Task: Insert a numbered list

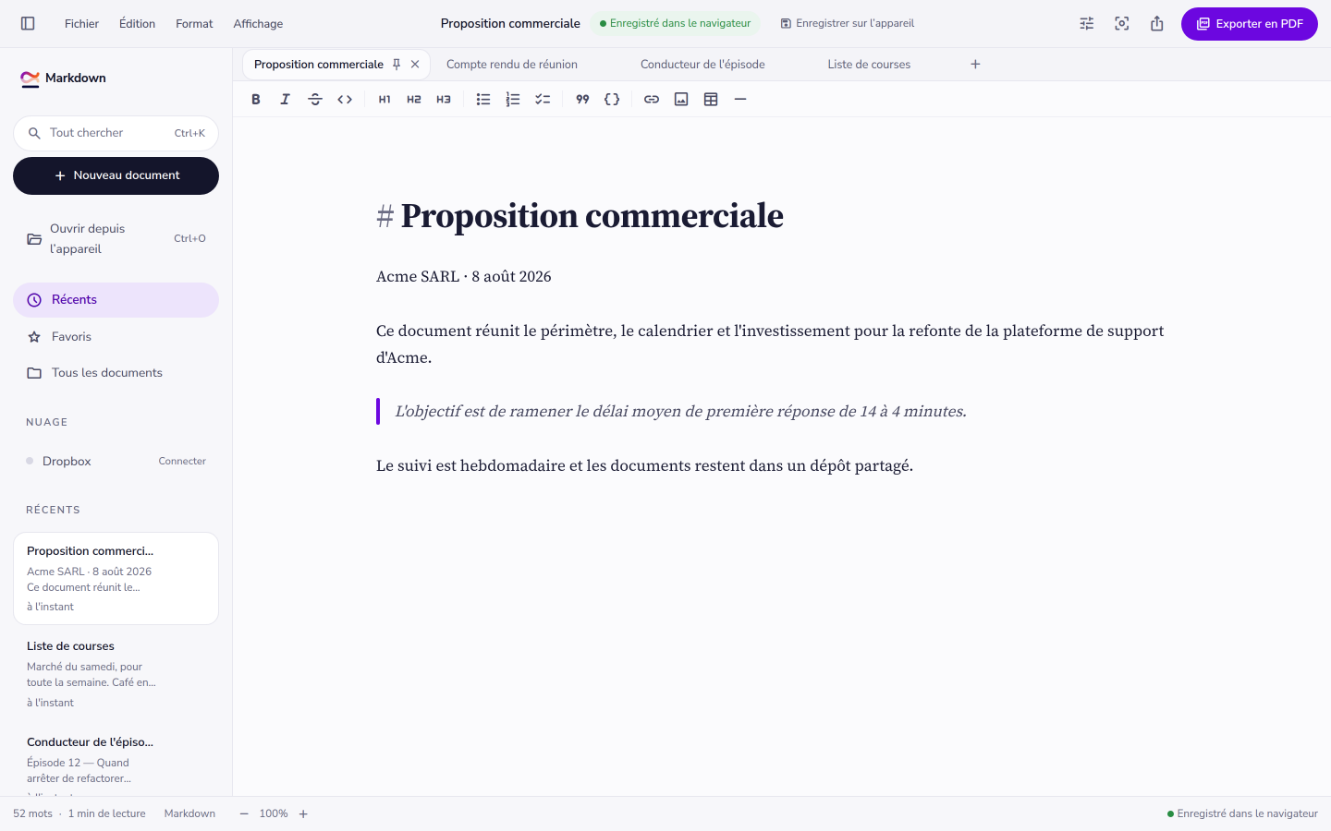Action: coord(513,100)
